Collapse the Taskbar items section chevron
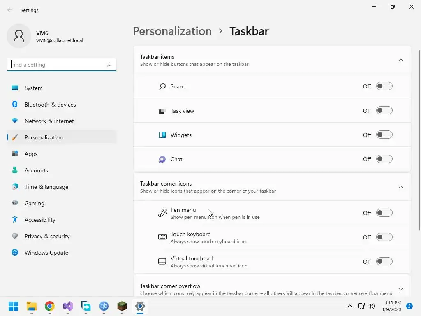The height and width of the screenshot is (316, 421). [x=400, y=60]
